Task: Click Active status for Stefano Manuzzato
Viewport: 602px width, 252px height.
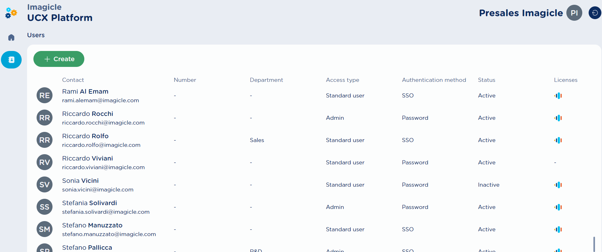Action: (486, 229)
